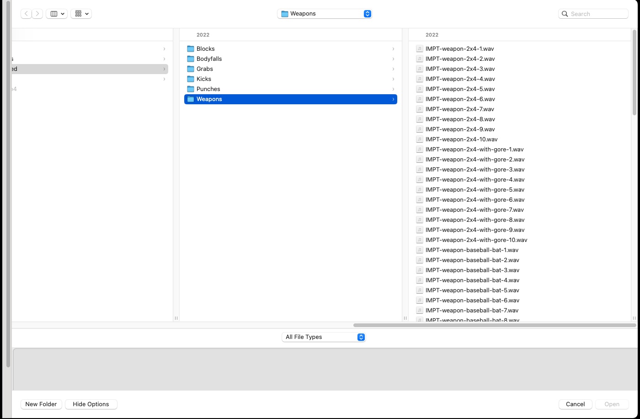Select file IMPT-weapon-2x4-with-gore-10.wav
Viewport: 640px width, 419px height.
476,240
